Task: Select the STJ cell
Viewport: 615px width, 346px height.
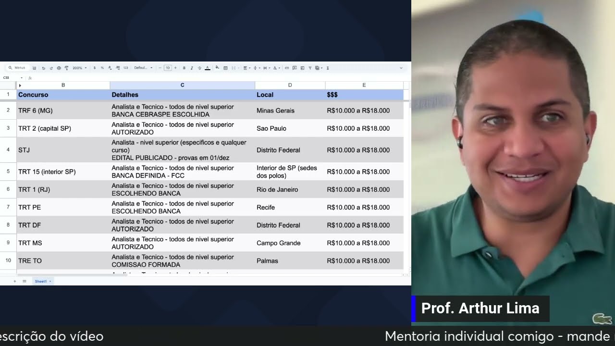Action: (63, 150)
